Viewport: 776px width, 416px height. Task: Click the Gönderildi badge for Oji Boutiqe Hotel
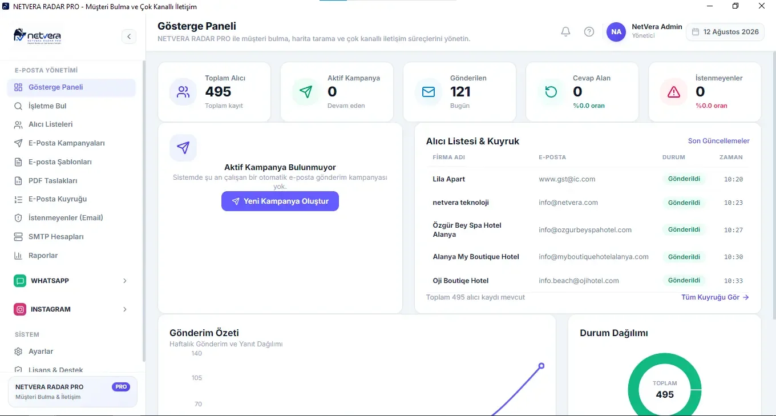(x=684, y=281)
